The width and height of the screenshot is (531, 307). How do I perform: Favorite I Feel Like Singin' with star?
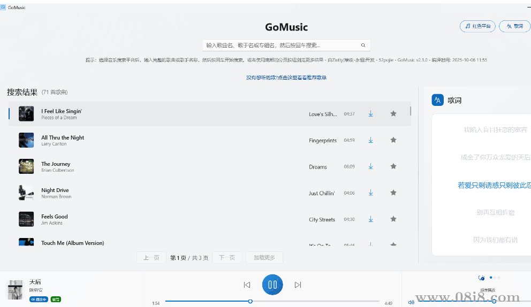(x=393, y=113)
